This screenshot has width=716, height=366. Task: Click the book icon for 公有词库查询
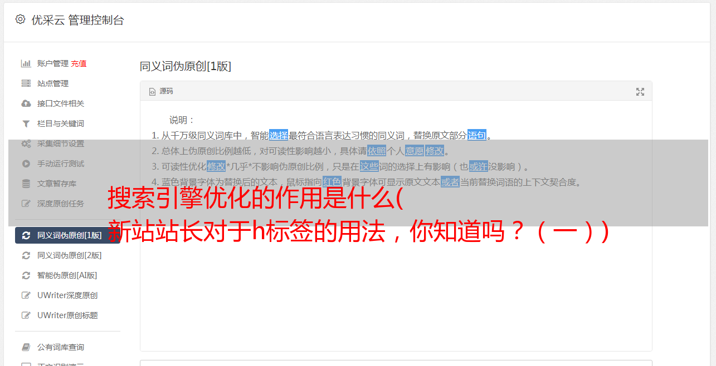26,347
